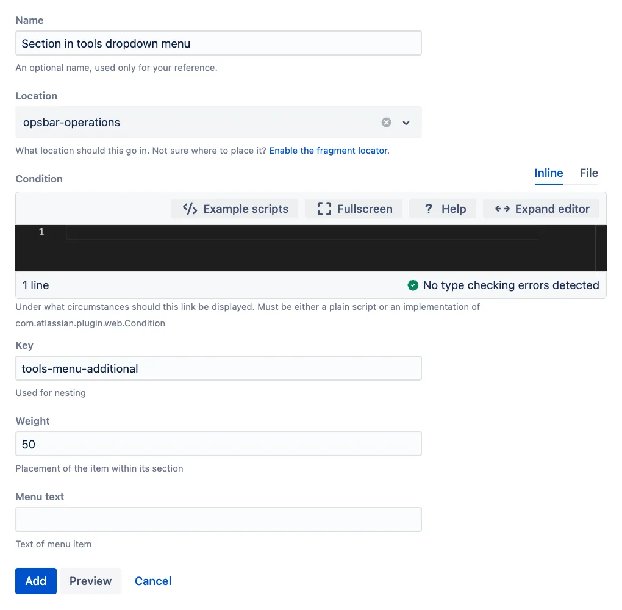
Task: Click line number 1 in editor gutter
Action: pyautogui.click(x=41, y=232)
